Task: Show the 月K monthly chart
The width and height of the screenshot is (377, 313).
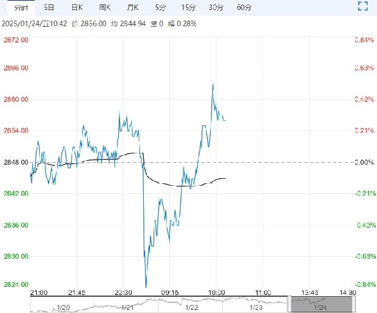Action: pos(132,7)
